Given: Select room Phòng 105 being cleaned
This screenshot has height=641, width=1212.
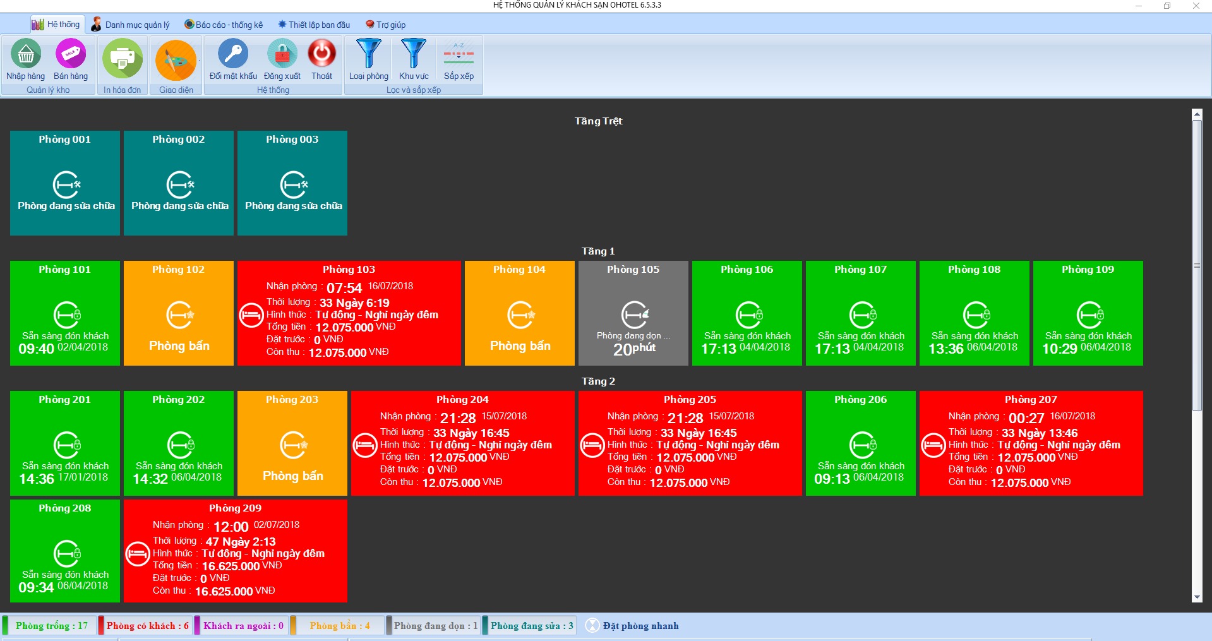Looking at the screenshot, I should pyautogui.click(x=633, y=313).
